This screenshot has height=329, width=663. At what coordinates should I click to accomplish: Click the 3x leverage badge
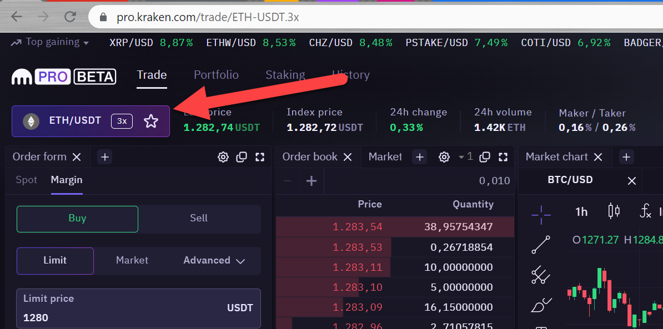[x=122, y=121]
